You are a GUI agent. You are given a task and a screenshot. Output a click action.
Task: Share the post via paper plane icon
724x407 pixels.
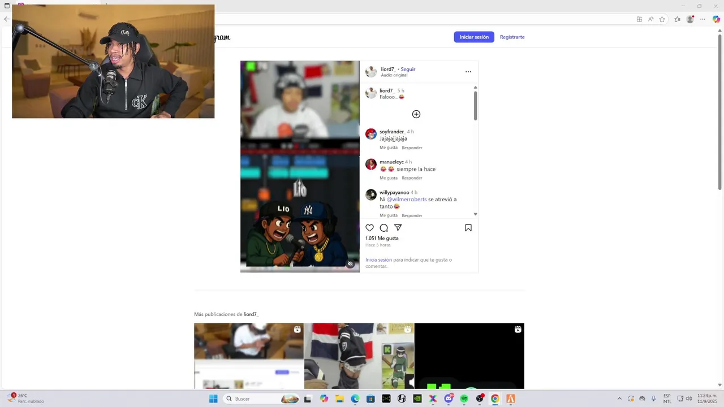(x=398, y=228)
